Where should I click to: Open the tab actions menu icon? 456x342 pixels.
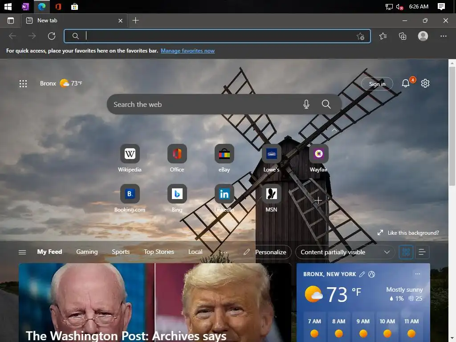click(x=11, y=20)
